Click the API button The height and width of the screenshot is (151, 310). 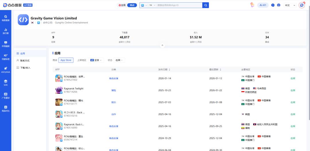tap(263, 5)
